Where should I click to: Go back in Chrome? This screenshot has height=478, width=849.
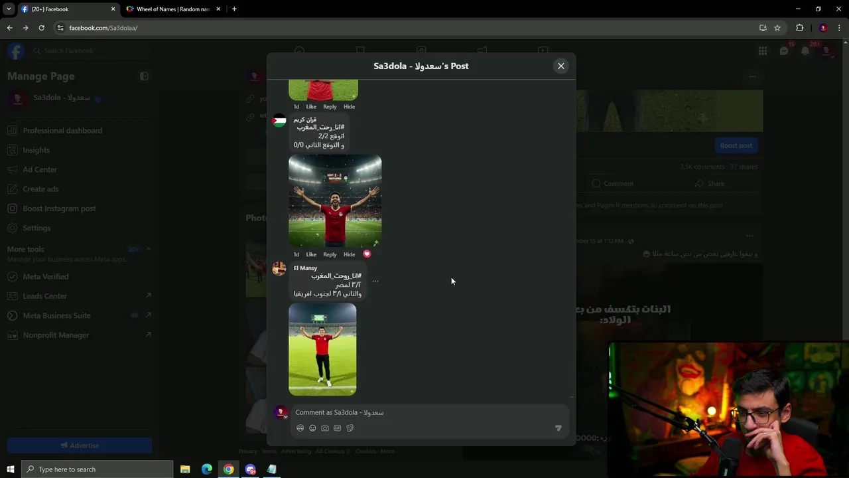click(x=9, y=28)
